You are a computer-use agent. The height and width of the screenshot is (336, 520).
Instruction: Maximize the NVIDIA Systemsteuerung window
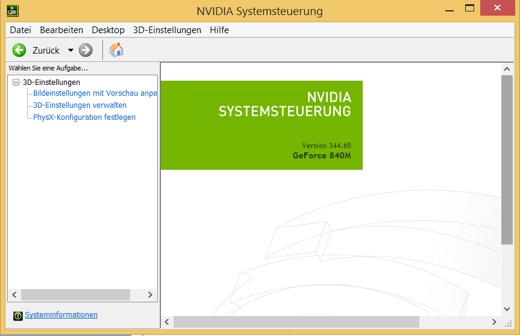469,8
